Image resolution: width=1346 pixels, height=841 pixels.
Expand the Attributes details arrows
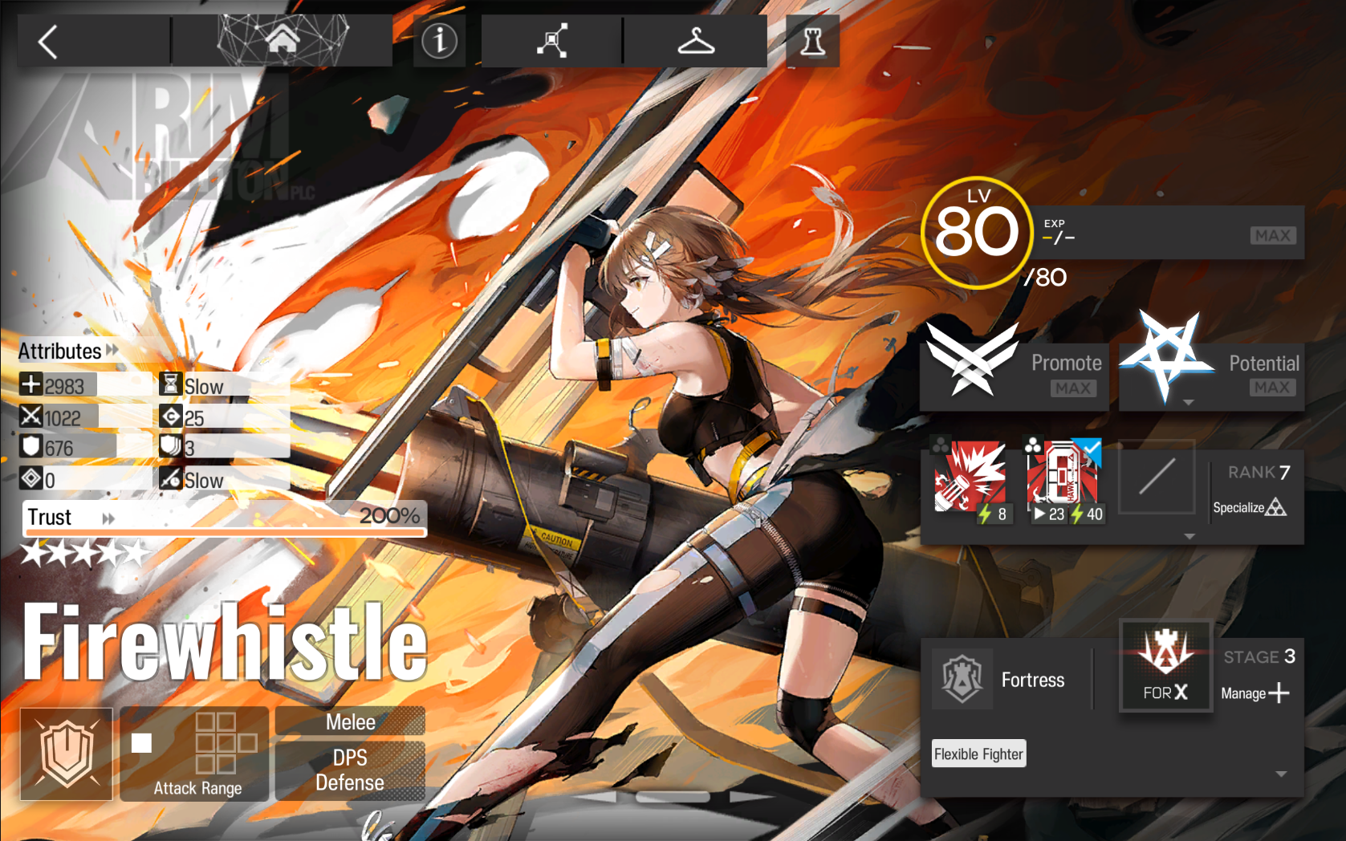[x=112, y=350]
